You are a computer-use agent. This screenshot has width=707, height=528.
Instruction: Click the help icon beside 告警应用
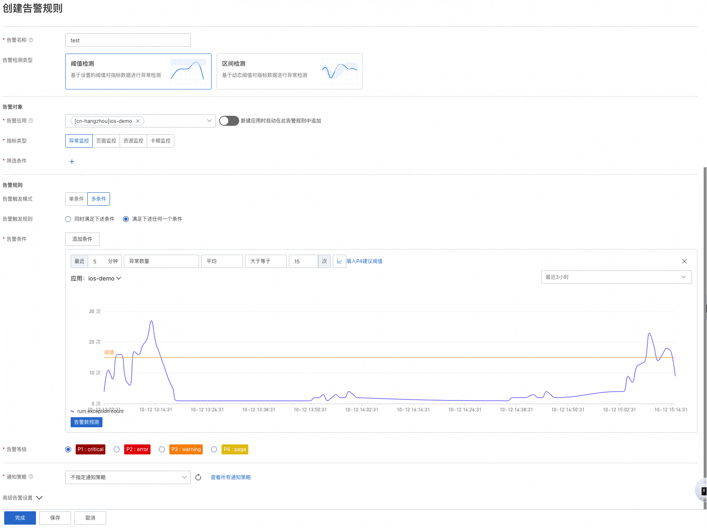point(31,121)
